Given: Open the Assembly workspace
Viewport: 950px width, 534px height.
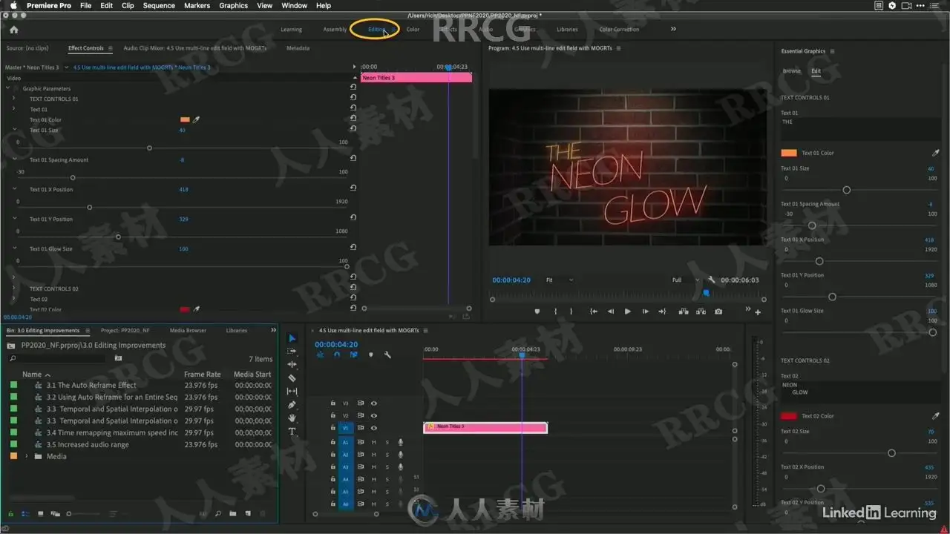Looking at the screenshot, I should (335, 30).
